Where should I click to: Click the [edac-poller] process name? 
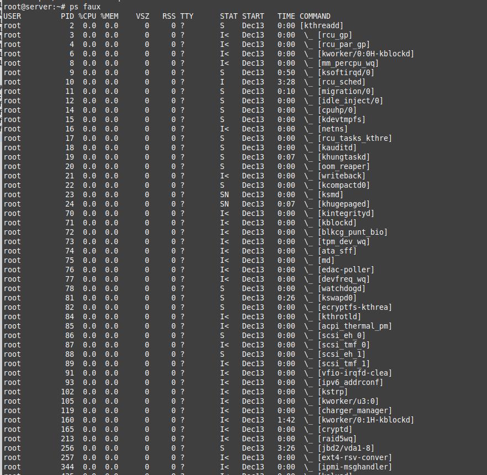(x=345, y=270)
